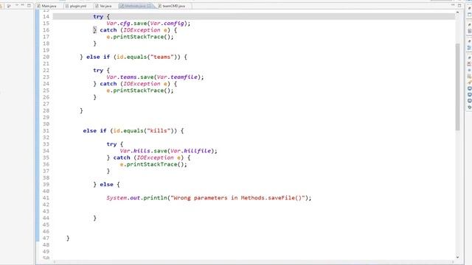Click catch (IOException e) on line 24

tap(135, 84)
